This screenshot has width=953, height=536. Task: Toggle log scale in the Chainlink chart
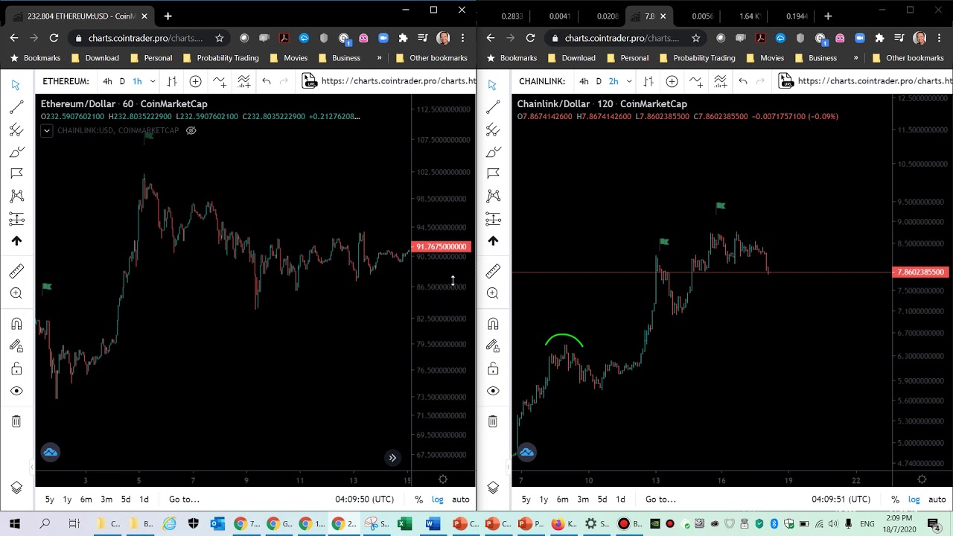click(x=914, y=500)
